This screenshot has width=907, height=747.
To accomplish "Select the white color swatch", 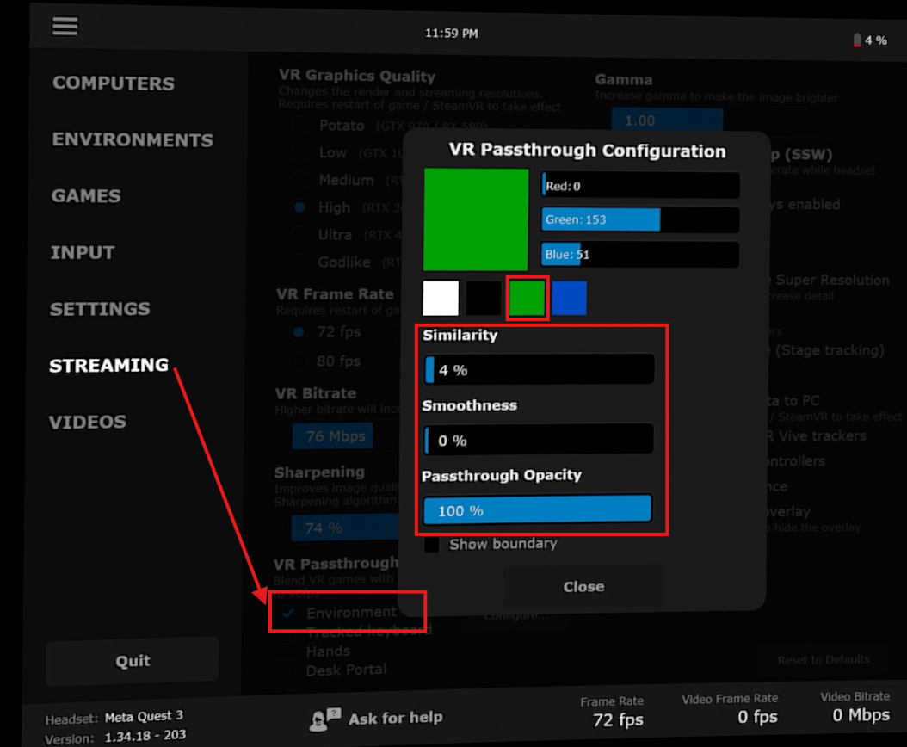I will 441,298.
